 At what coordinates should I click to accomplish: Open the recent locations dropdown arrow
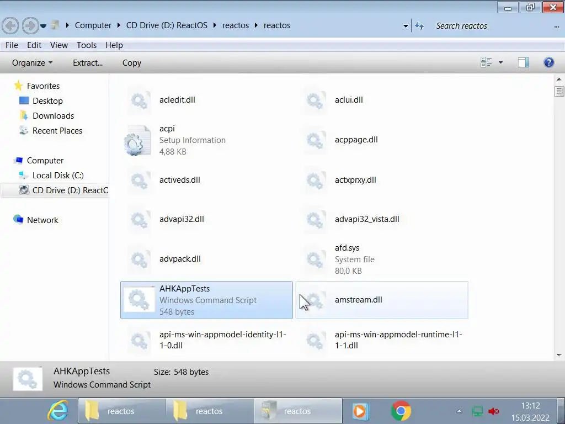pyautogui.click(x=43, y=26)
